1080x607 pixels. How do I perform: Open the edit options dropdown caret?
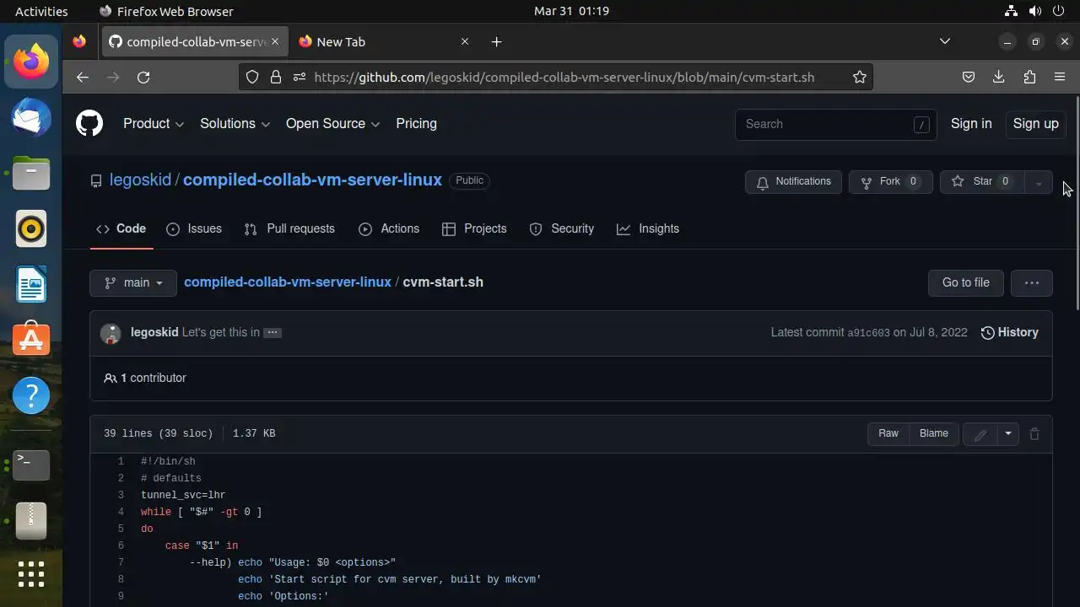click(x=1007, y=433)
